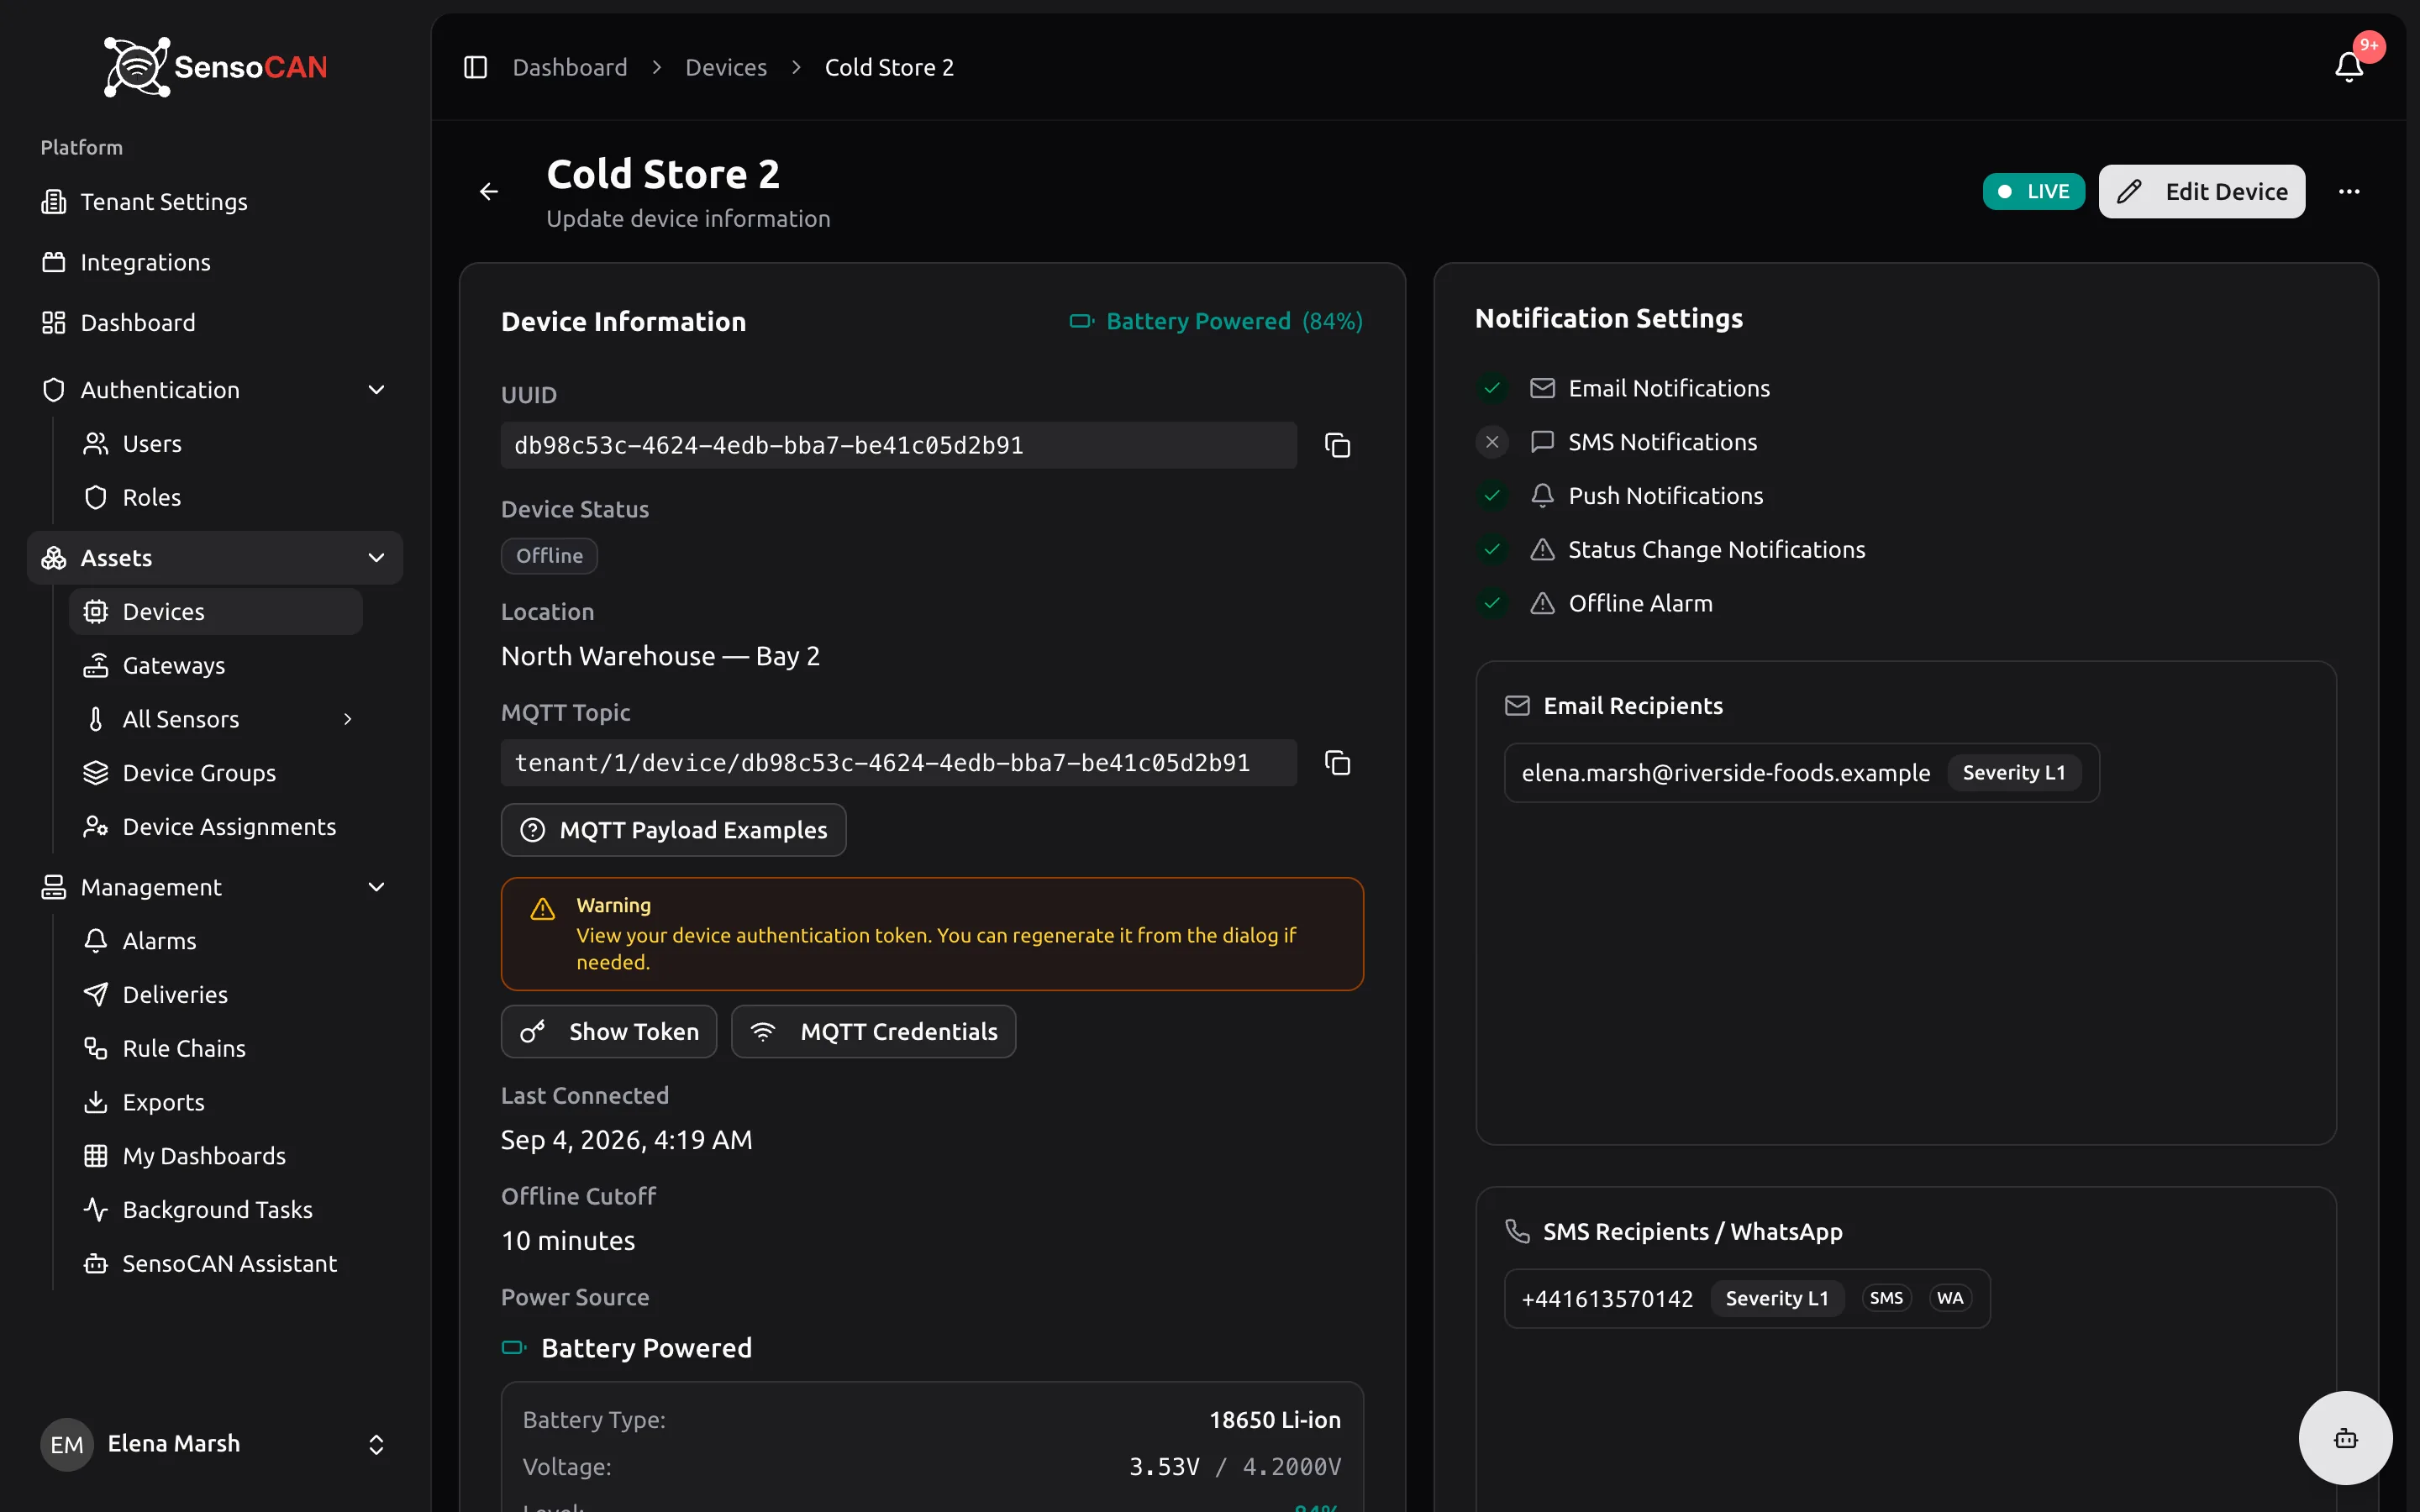Click the Offline Alarm status check icon
Image resolution: width=2420 pixels, height=1512 pixels.
1492,603
